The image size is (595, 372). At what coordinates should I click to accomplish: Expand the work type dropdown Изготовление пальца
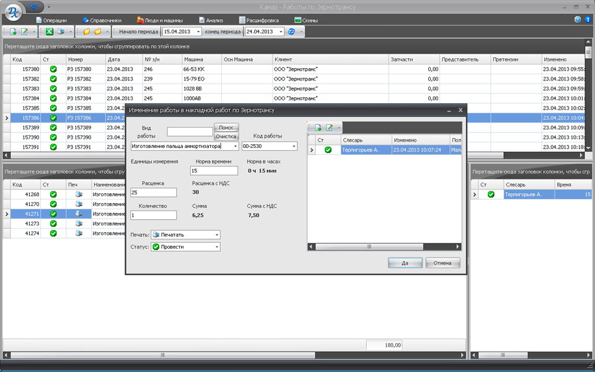click(x=236, y=146)
